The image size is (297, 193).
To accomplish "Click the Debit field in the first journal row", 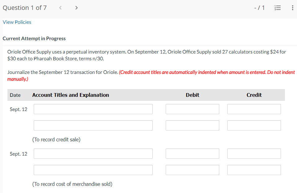I will pyautogui.click(x=192, y=109).
